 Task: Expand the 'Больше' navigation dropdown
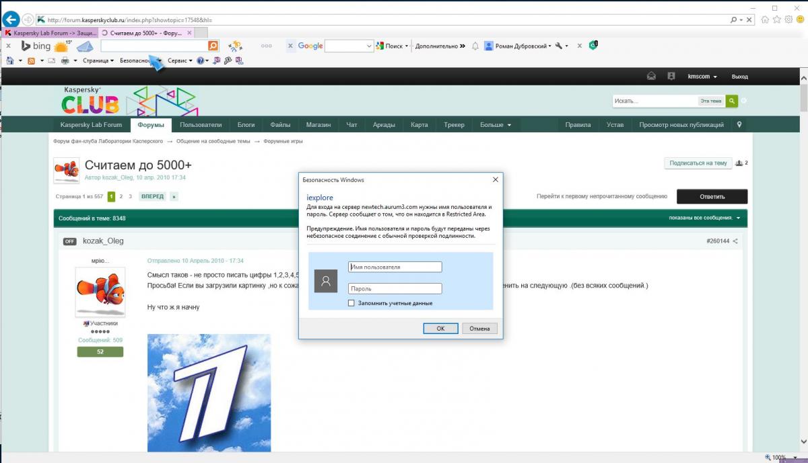coord(495,125)
